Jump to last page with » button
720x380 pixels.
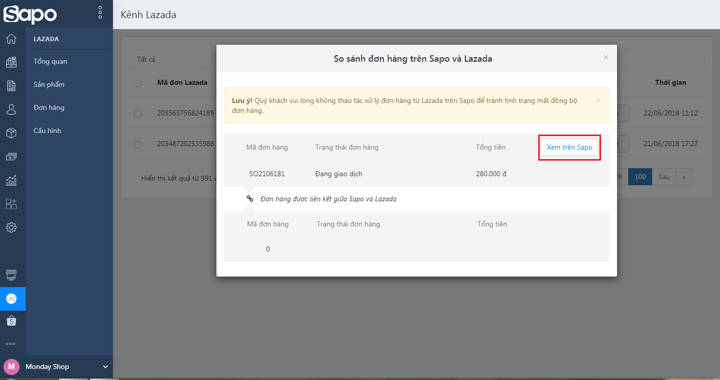click(684, 177)
